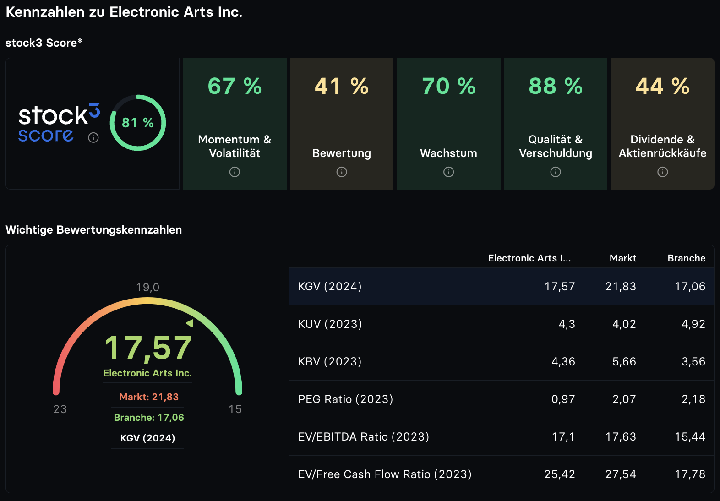The image size is (720, 501).
Task: Select the PEG Ratio (2023) row
Action: [502, 399]
